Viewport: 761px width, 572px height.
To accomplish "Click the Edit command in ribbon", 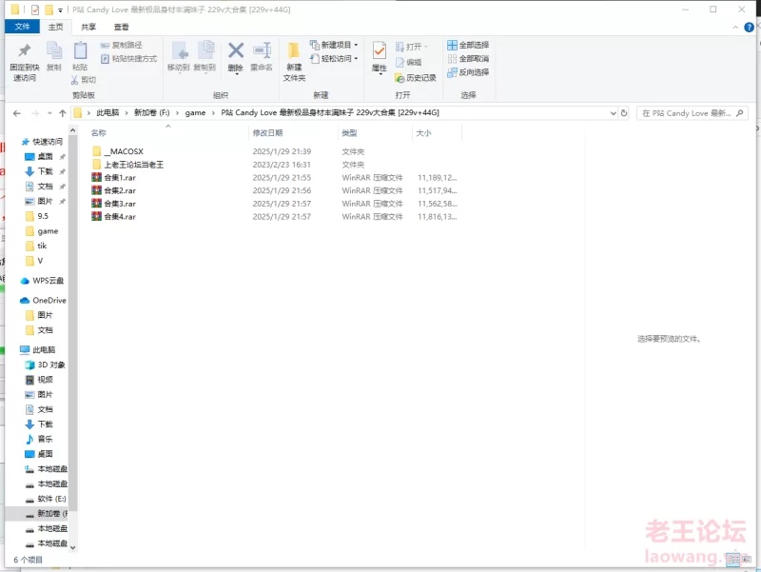I will coord(408,62).
